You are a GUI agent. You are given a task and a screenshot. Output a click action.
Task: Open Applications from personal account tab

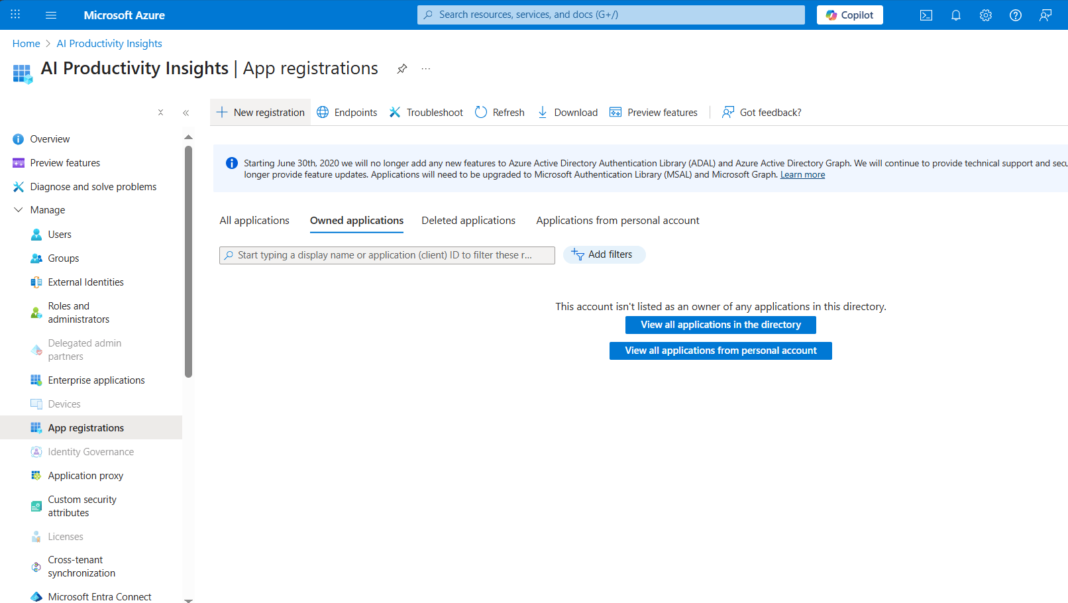(617, 221)
